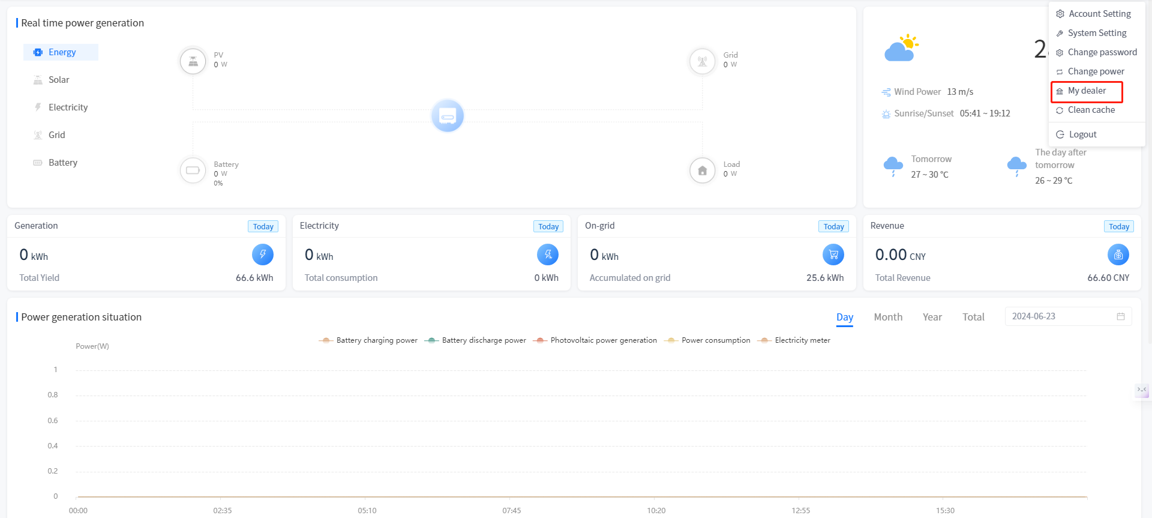
Task: Click the Battery node icon in diagram
Action: (x=193, y=170)
